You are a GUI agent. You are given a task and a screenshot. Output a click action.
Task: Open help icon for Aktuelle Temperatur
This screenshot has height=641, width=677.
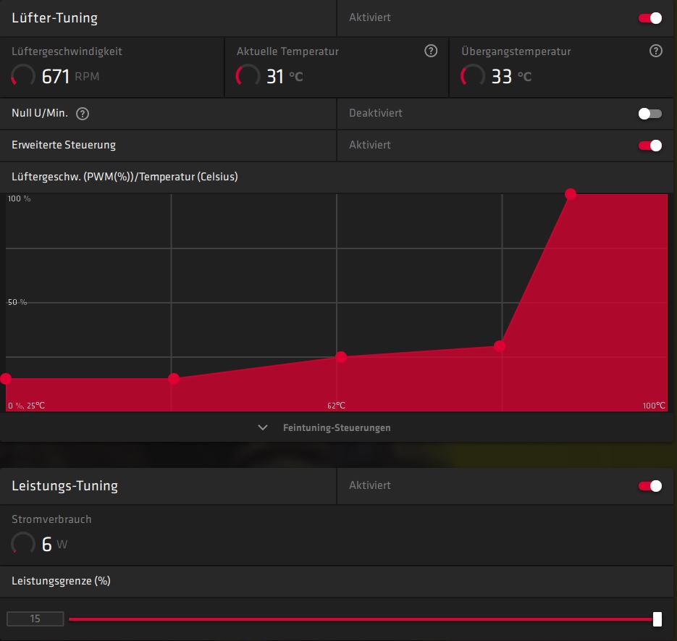coord(431,51)
